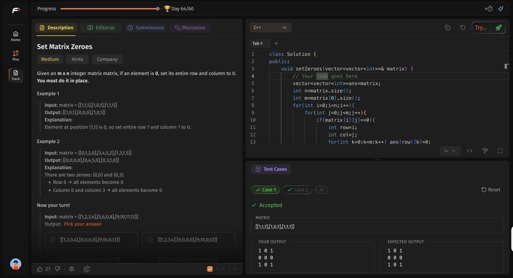Toggle the orange solved checkbox
513x278 pixels.
point(210,269)
